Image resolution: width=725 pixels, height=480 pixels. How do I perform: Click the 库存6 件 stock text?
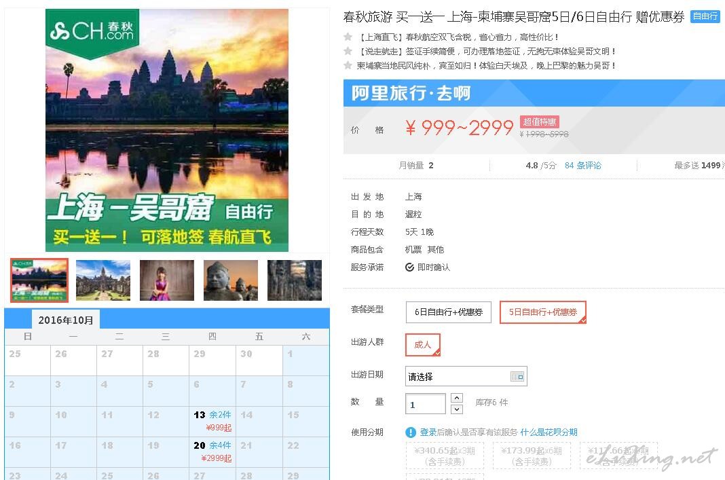(x=491, y=403)
